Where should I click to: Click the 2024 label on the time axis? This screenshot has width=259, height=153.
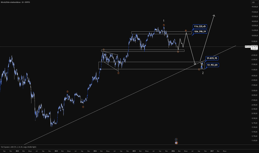click(x=95, y=151)
